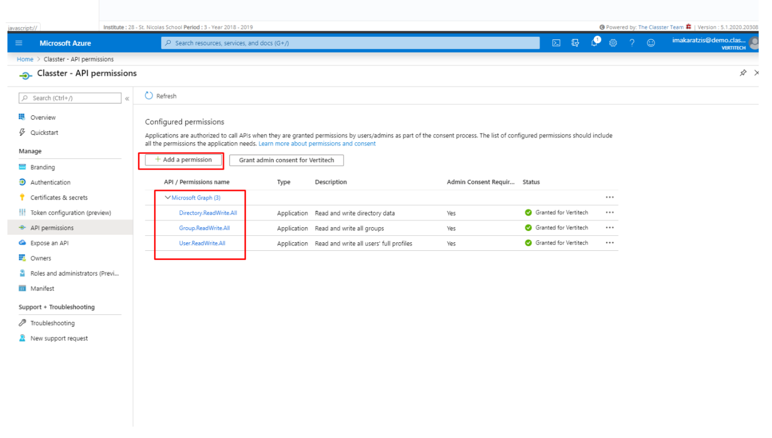This screenshot has width=772, height=438.
Task: Click the Authentication icon in the sidebar
Action: coord(22,182)
